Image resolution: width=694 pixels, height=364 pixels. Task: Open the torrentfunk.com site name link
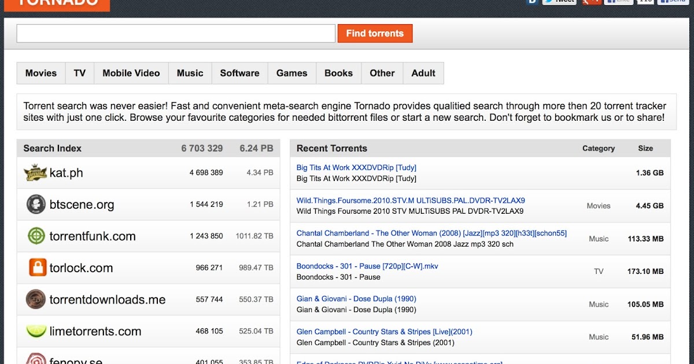pos(93,236)
